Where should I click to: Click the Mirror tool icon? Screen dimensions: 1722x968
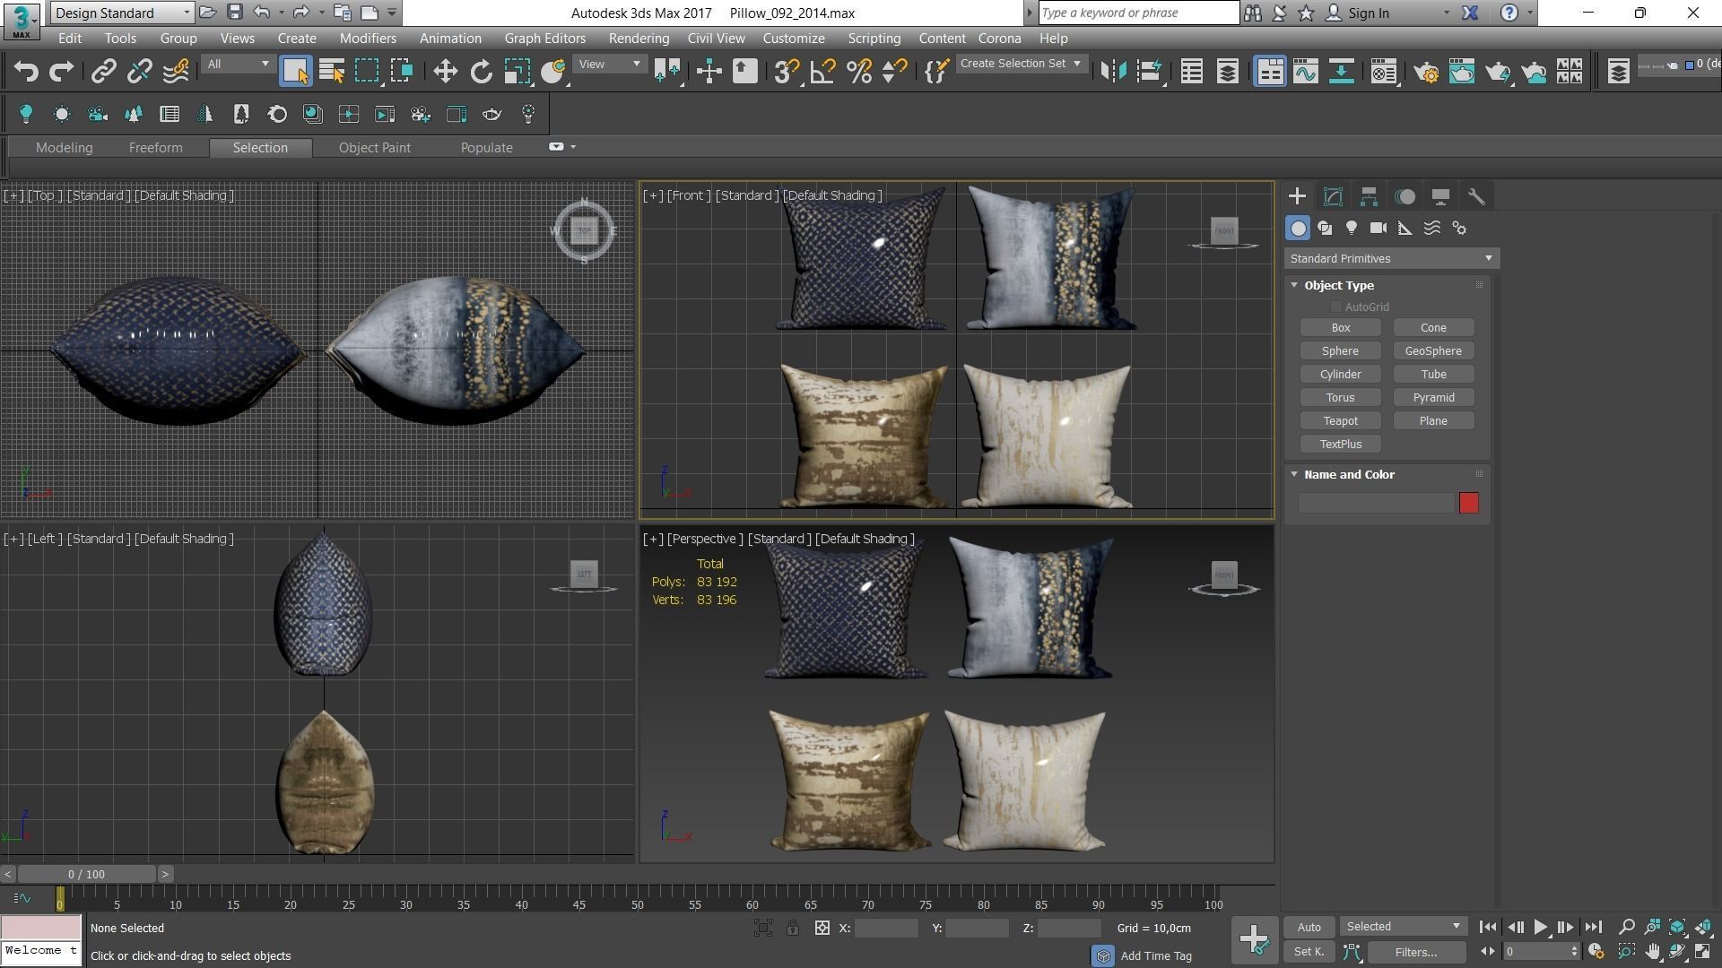click(x=1113, y=71)
